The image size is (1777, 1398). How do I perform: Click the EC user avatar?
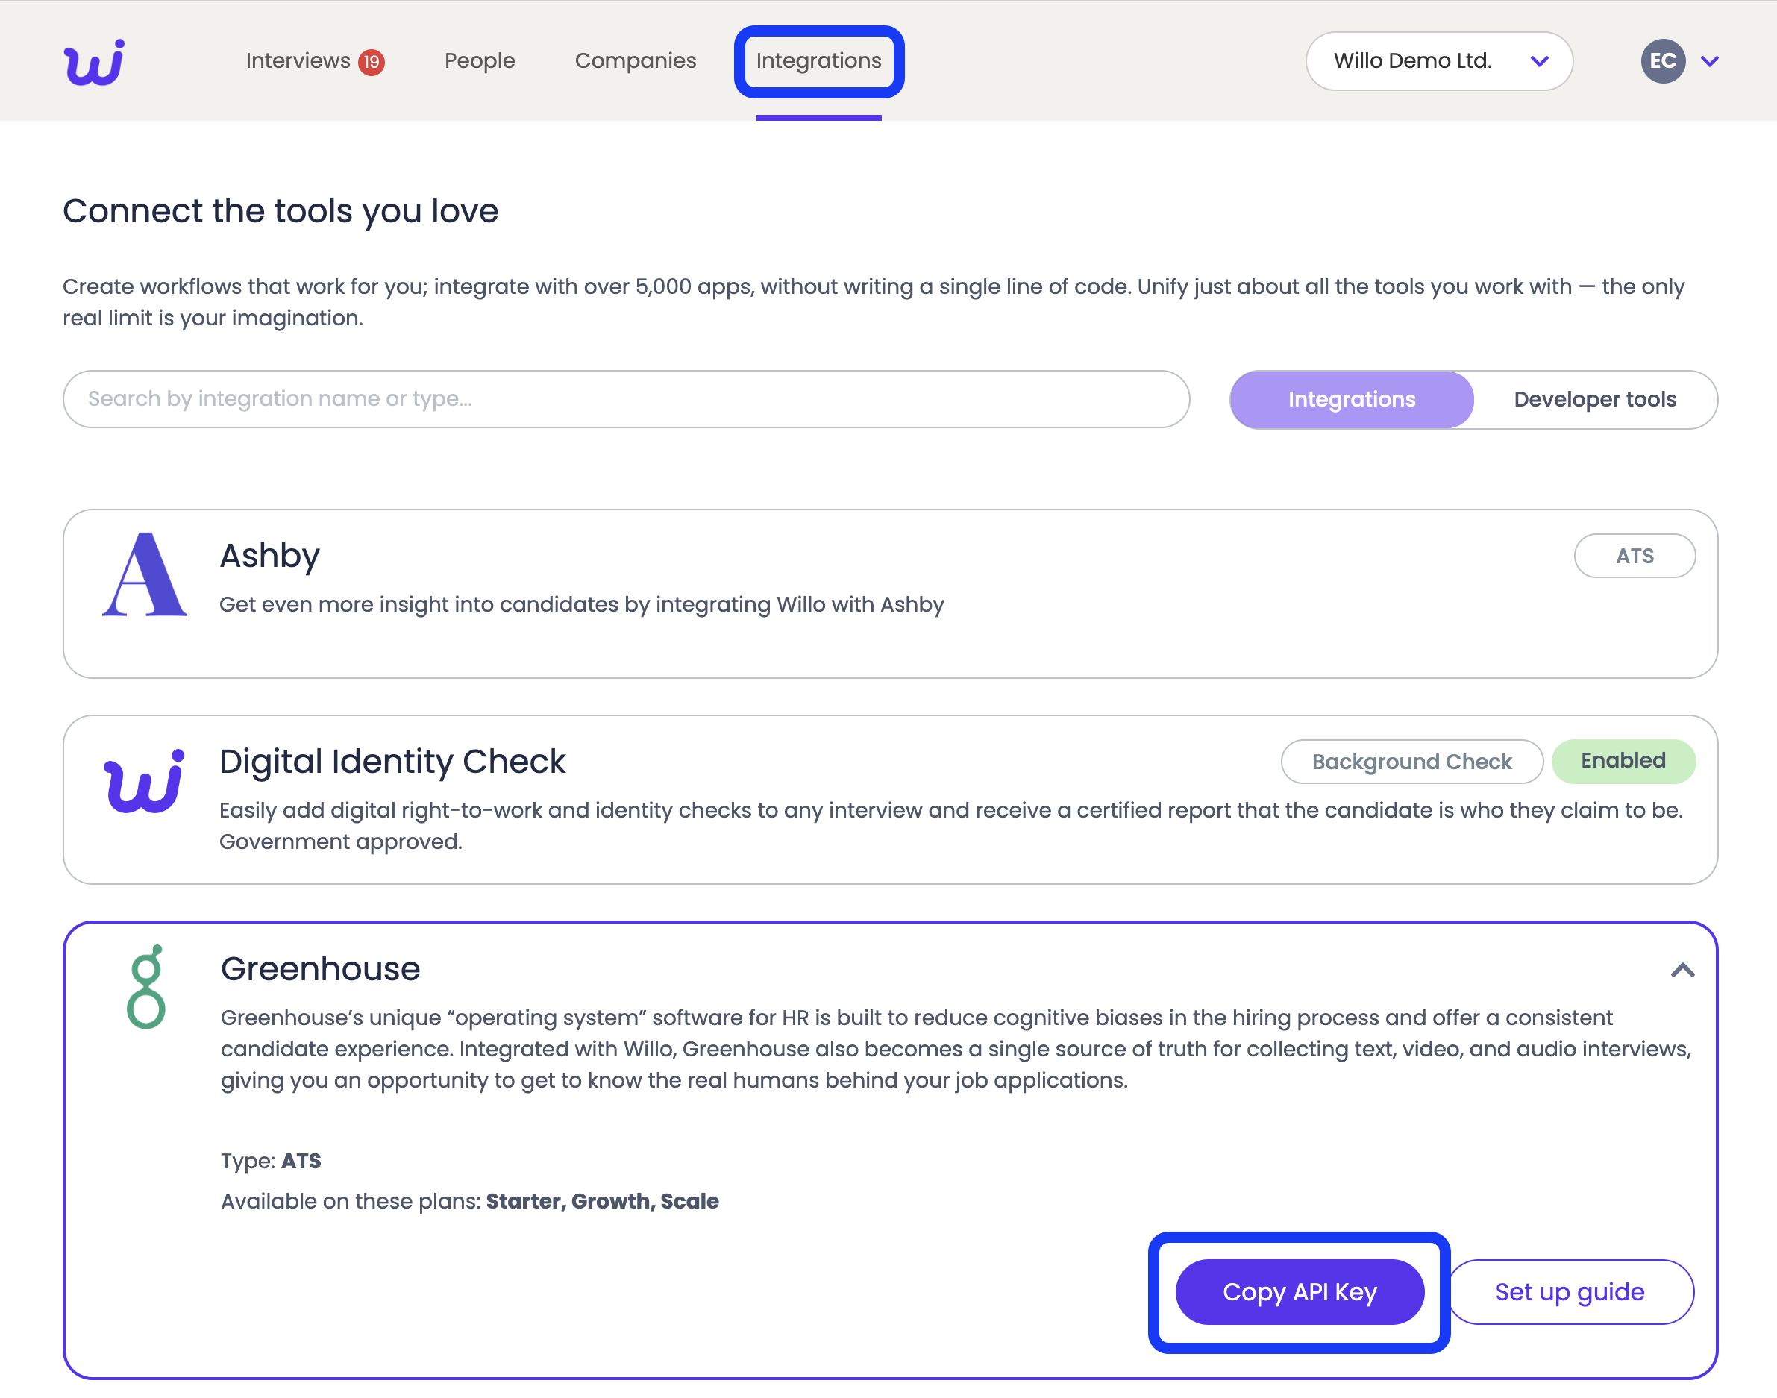coord(1662,61)
